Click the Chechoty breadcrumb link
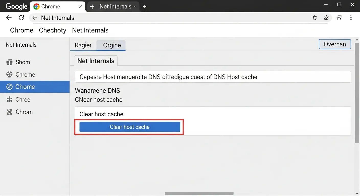 pyautogui.click(x=53, y=30)
